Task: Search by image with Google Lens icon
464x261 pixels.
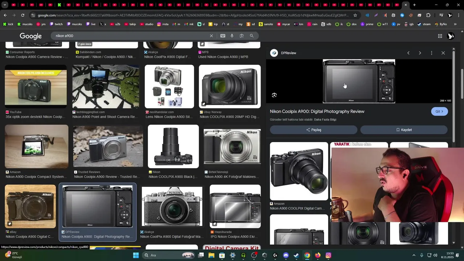Action: tap(241, 36)
